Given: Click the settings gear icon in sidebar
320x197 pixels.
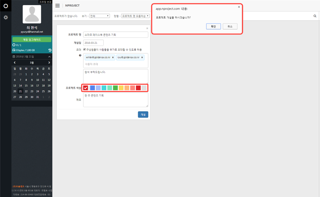Looking at the screenshot, I should click(6, 17).
